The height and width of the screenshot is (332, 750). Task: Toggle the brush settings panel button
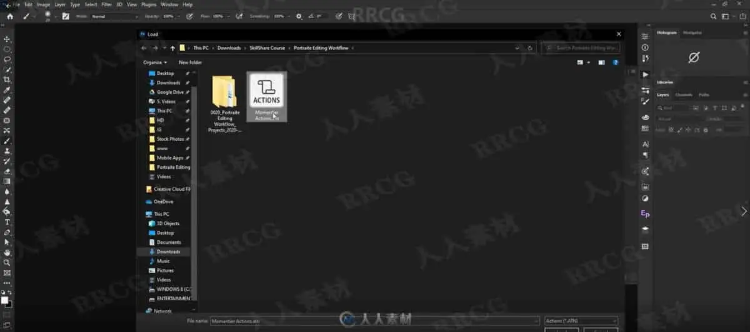tap(66, 16)
